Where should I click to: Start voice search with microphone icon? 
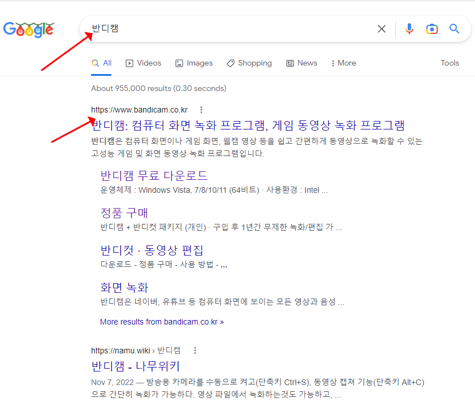(409, 29)
